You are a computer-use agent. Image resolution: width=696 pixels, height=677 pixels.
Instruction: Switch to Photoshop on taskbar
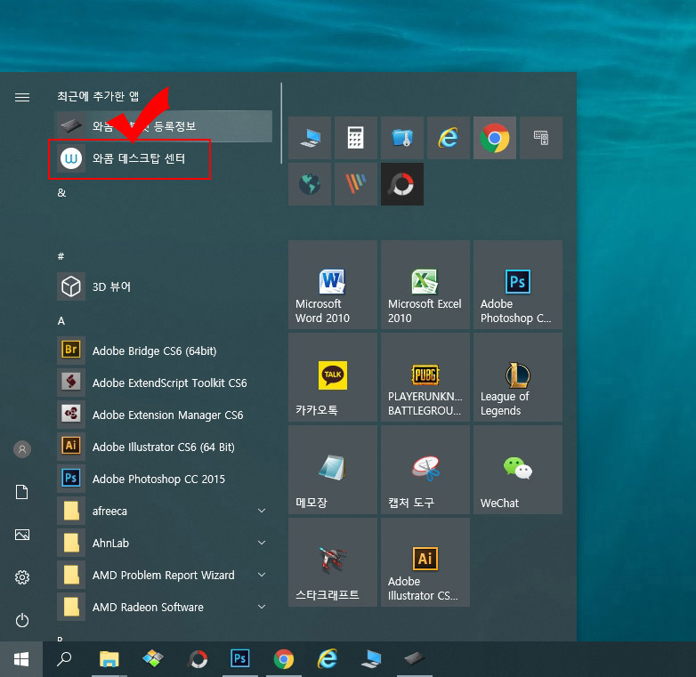pos(239,659)
